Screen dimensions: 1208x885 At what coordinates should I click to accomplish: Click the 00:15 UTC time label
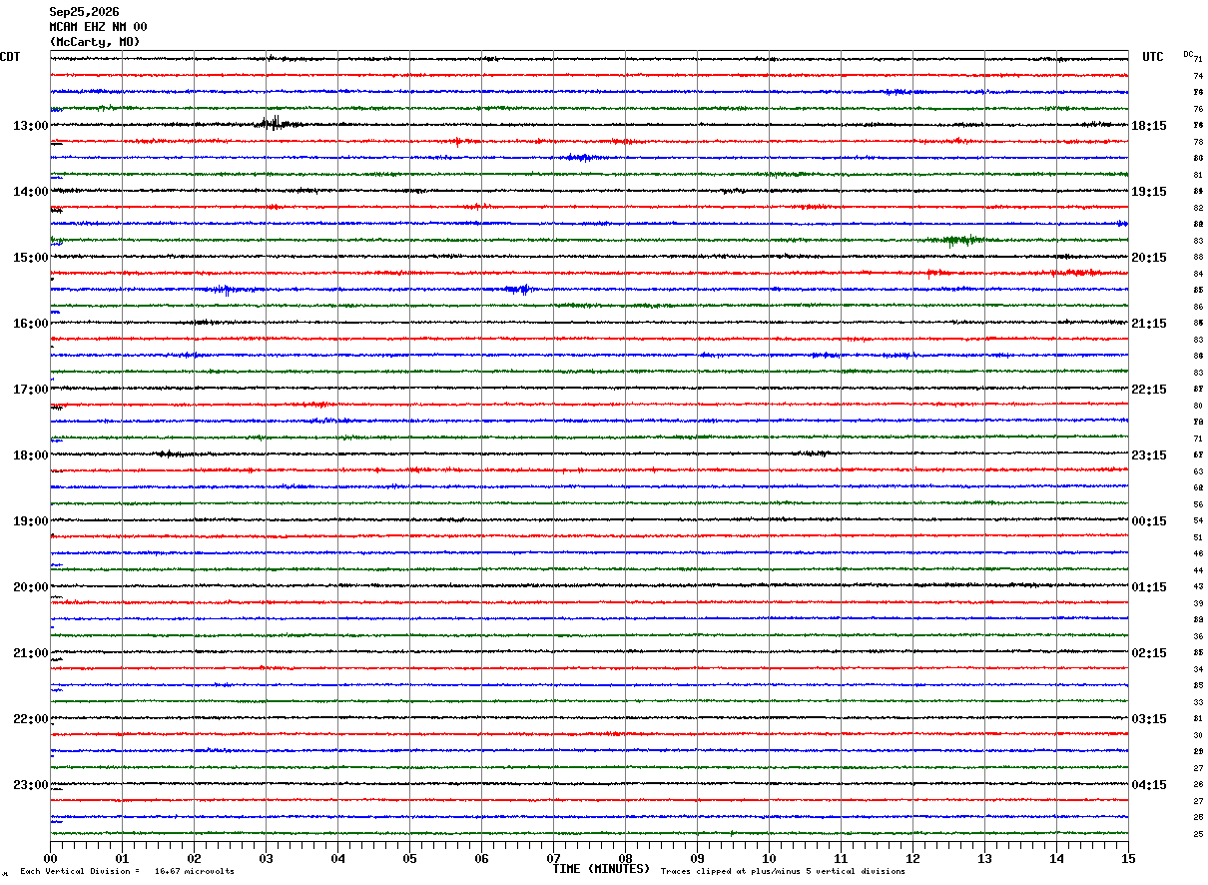(1149, 520)
